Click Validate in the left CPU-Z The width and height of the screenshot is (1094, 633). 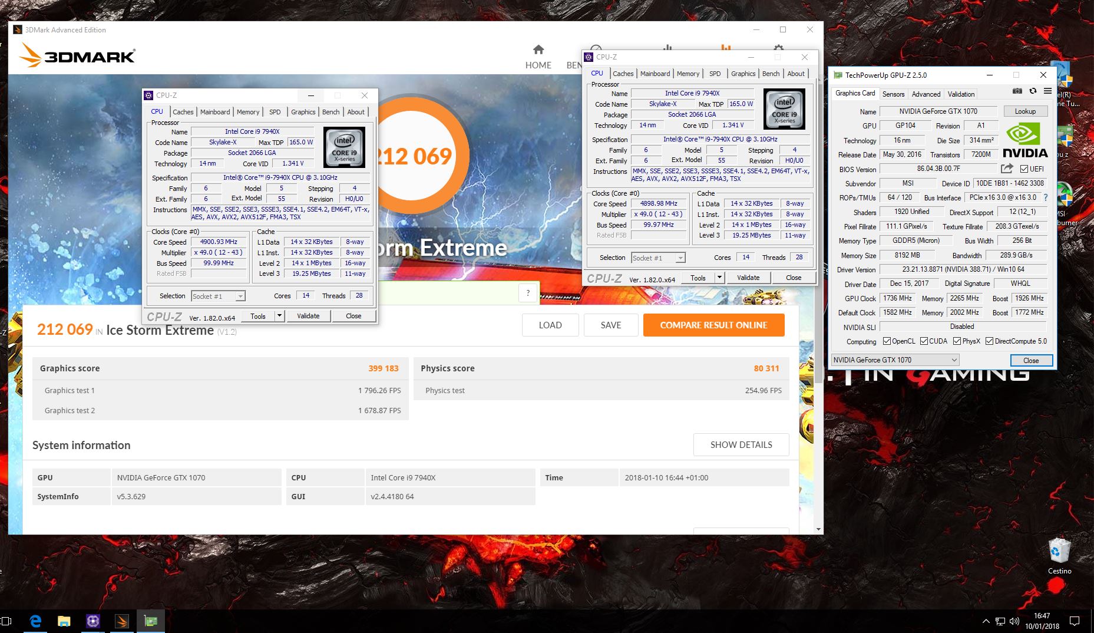tap(308, 316)
